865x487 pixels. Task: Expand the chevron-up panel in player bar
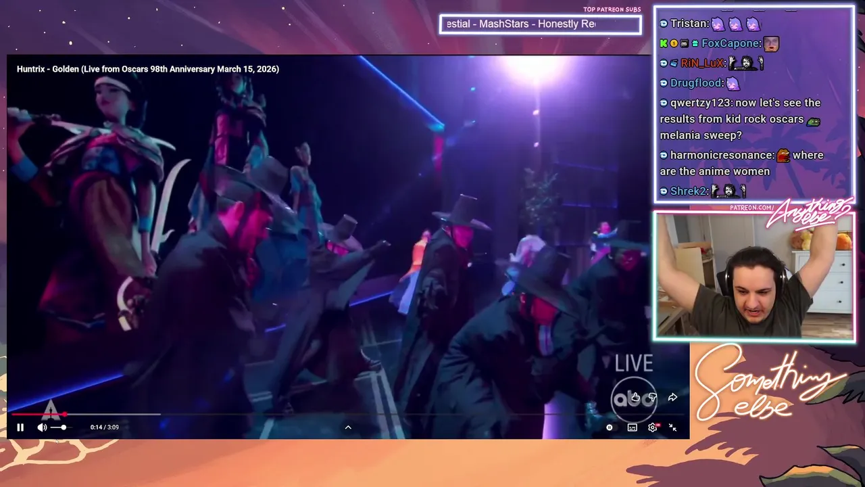(348, 427)
